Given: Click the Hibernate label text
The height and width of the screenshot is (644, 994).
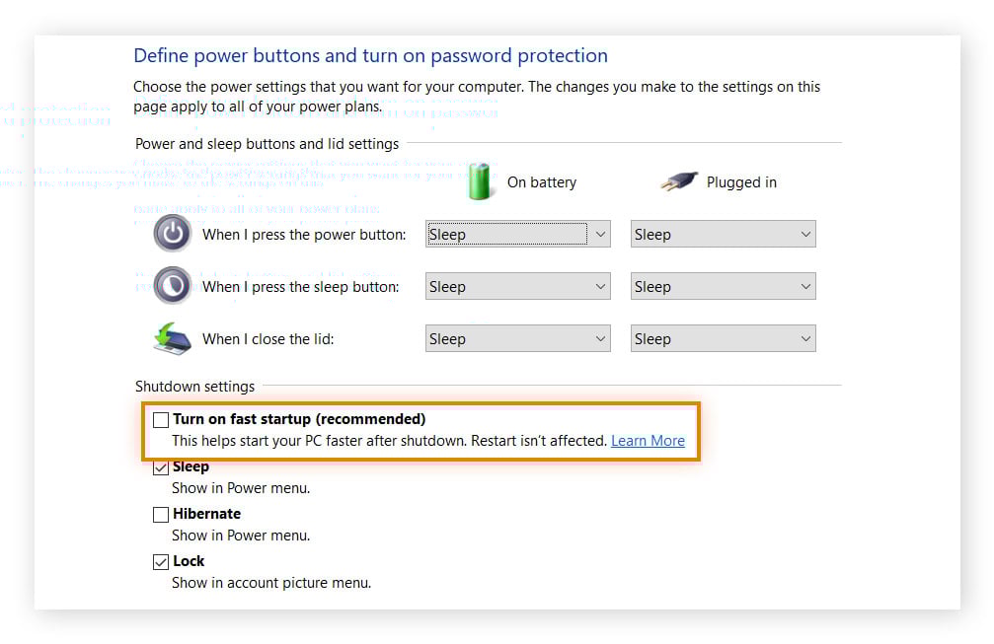Looking at the screenshot, I should (206, 514).
